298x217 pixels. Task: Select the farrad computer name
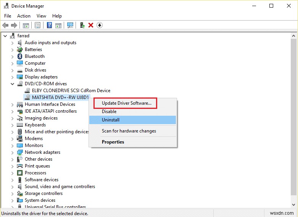click(x=23, y=36)
